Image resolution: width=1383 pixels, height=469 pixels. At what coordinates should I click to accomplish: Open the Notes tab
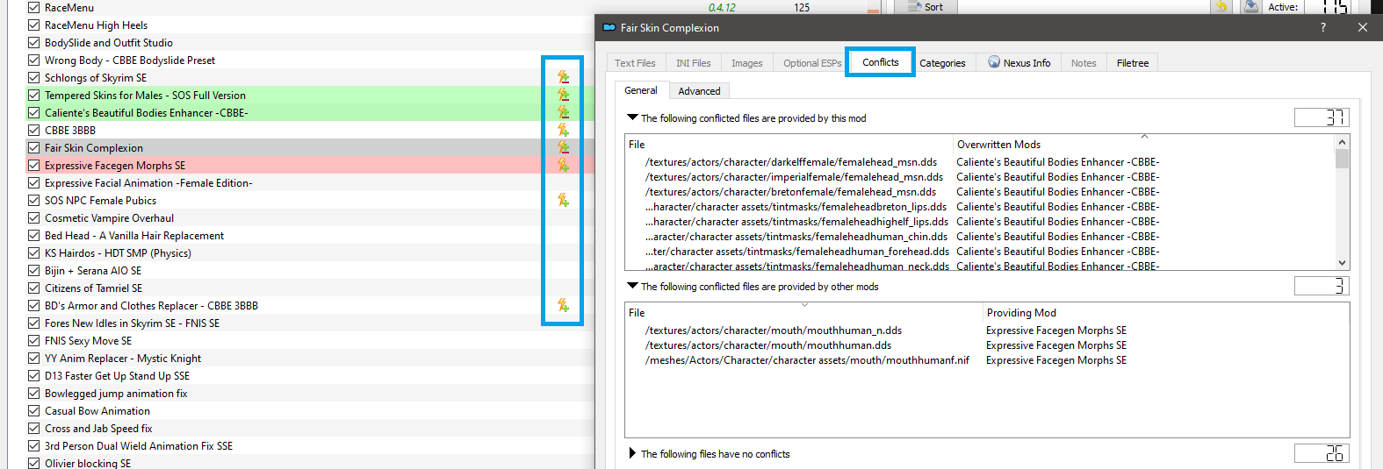tap(1084, 63)
